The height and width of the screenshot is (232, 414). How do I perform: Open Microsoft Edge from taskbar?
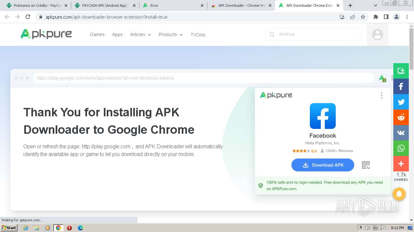81,228
